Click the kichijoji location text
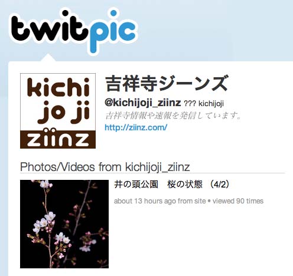Viewport: 293px width, 276px height. click(211, 104)
